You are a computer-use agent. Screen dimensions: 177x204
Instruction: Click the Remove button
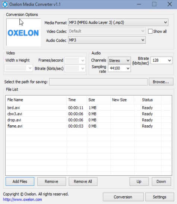coord(51,181)
